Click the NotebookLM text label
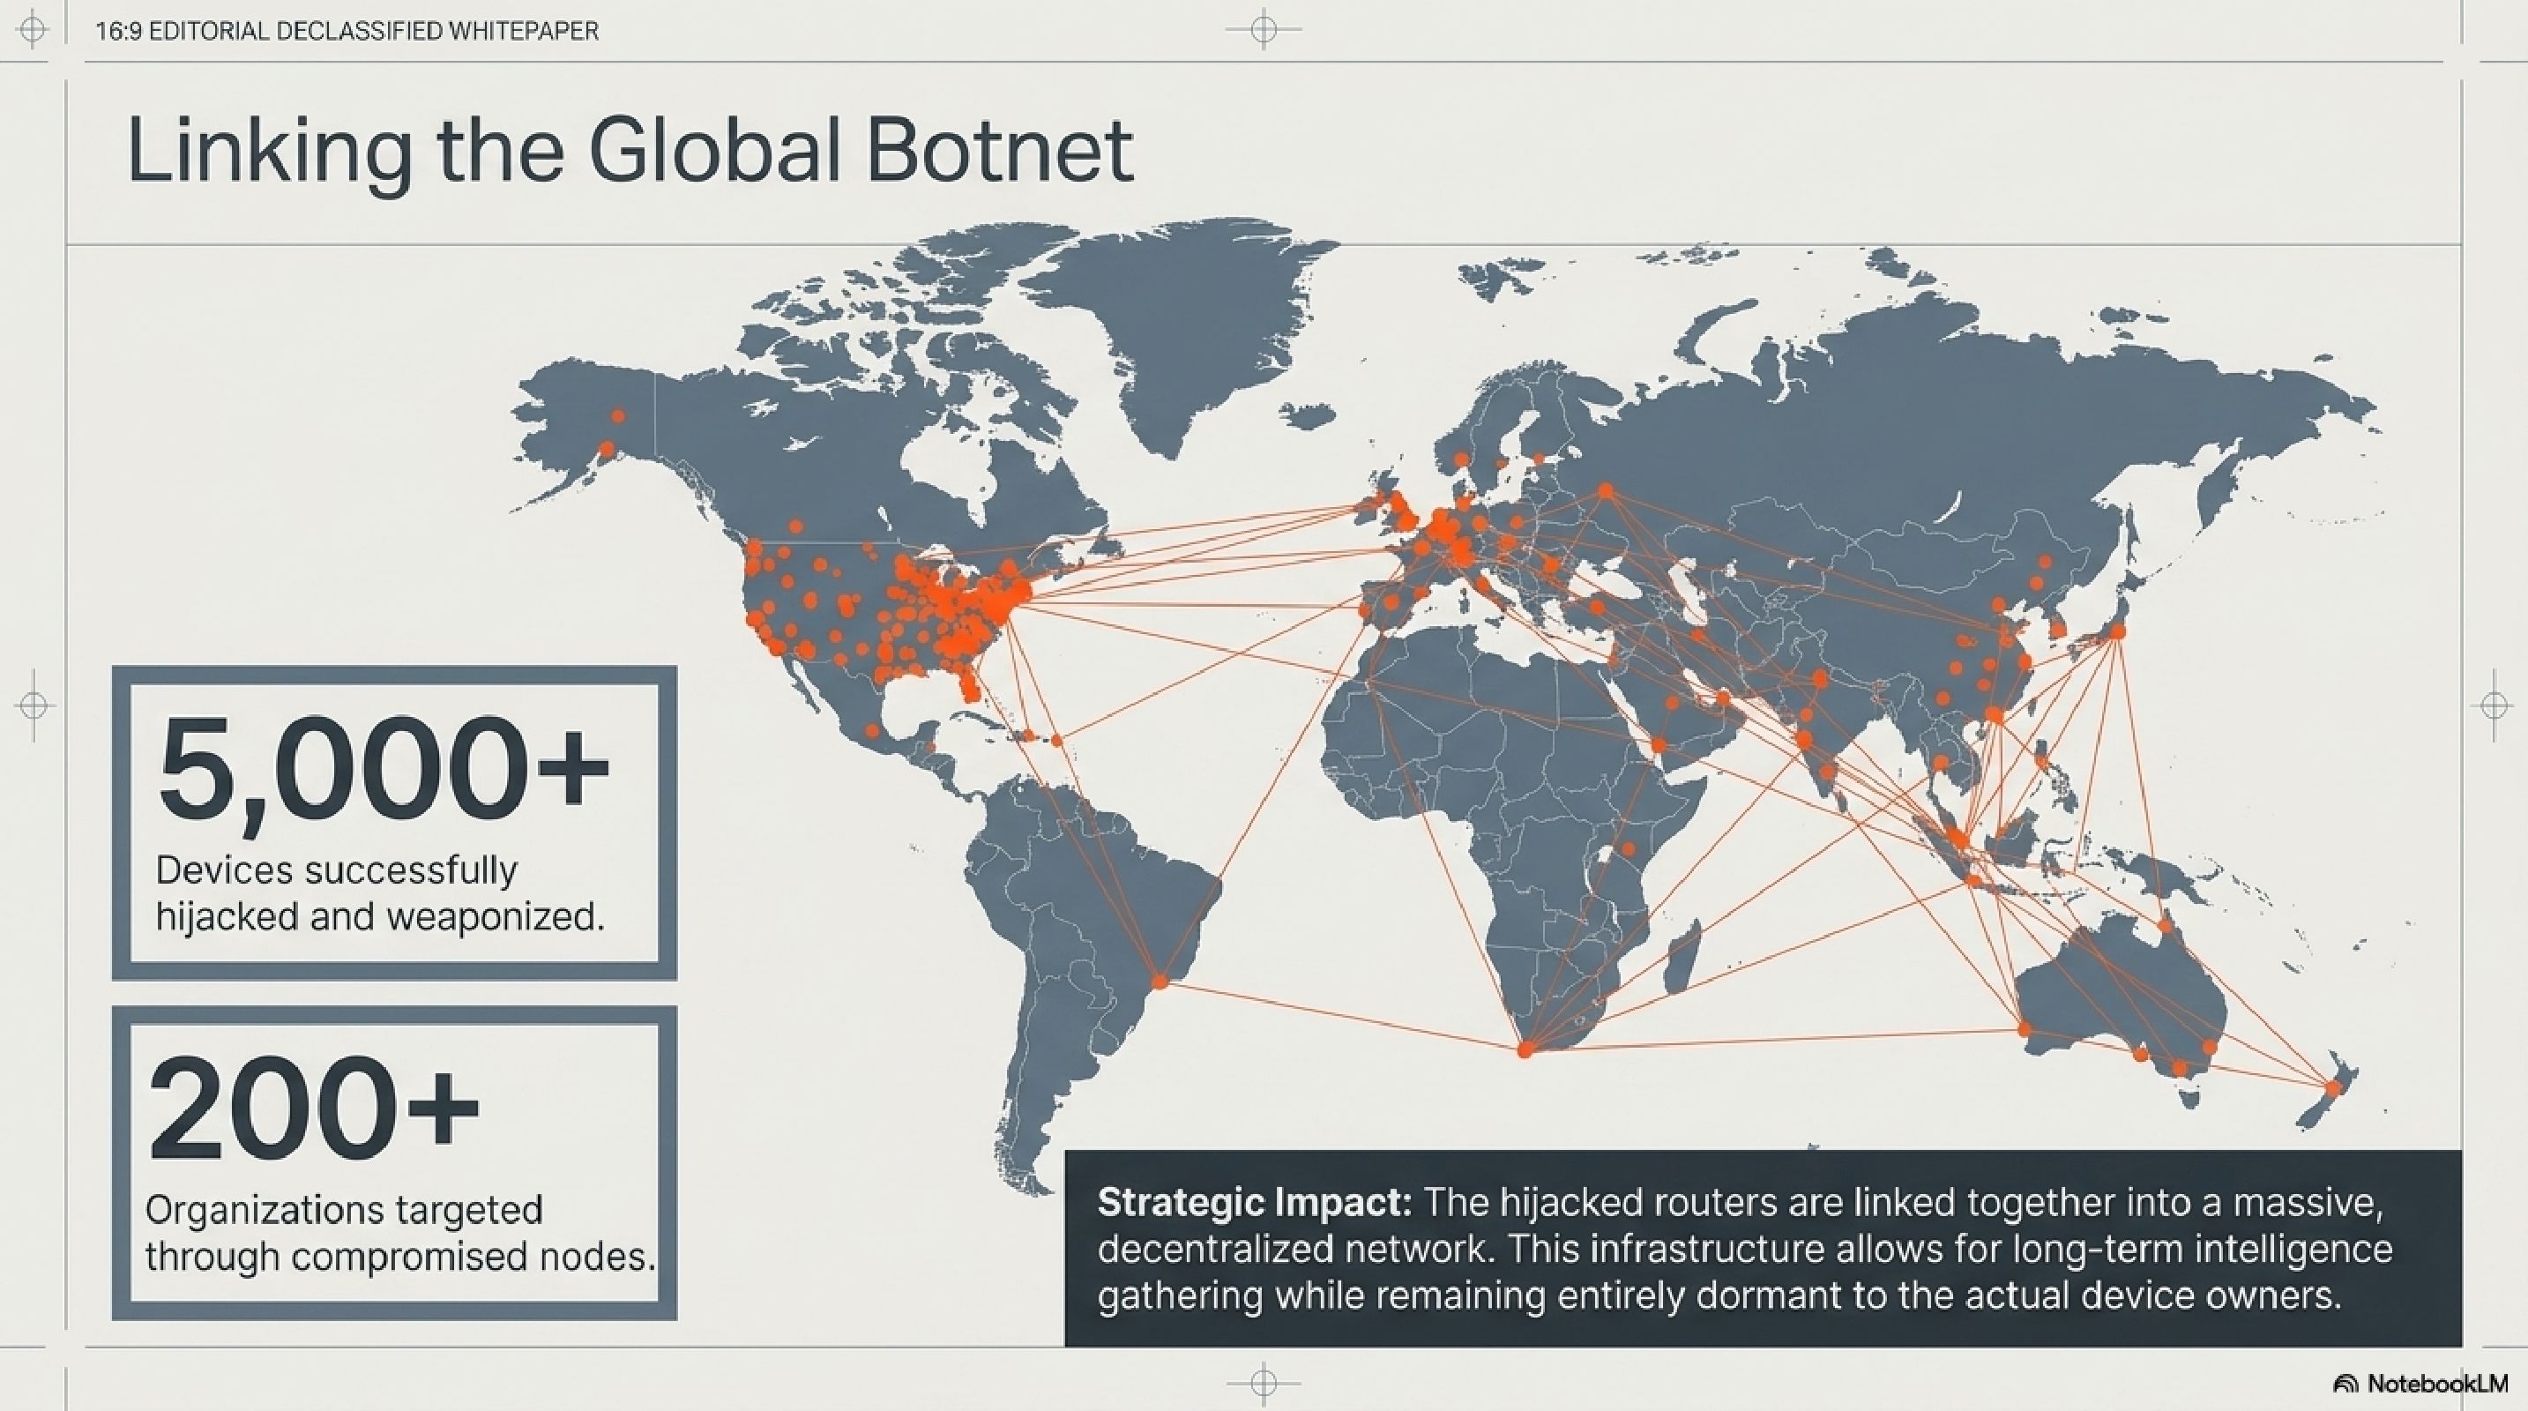 point(2438,1385)
